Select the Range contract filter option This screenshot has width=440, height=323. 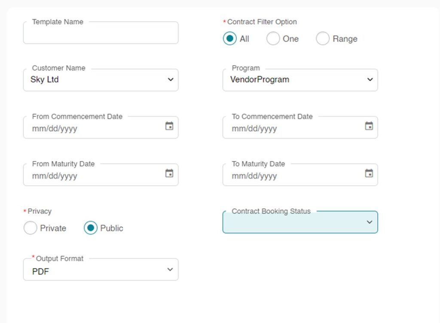323,39
